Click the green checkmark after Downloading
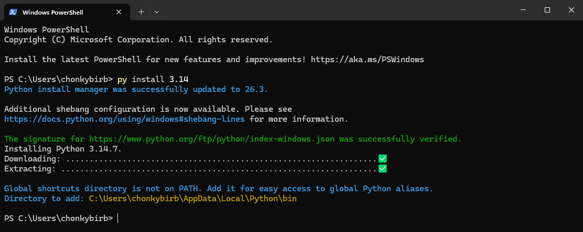The width and height of the screenshot is (583, 232). click(383, 159)
